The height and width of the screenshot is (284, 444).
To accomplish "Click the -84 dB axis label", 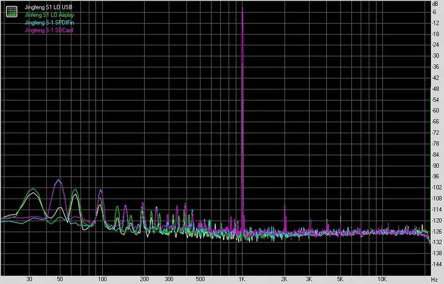I will [435, 154].
